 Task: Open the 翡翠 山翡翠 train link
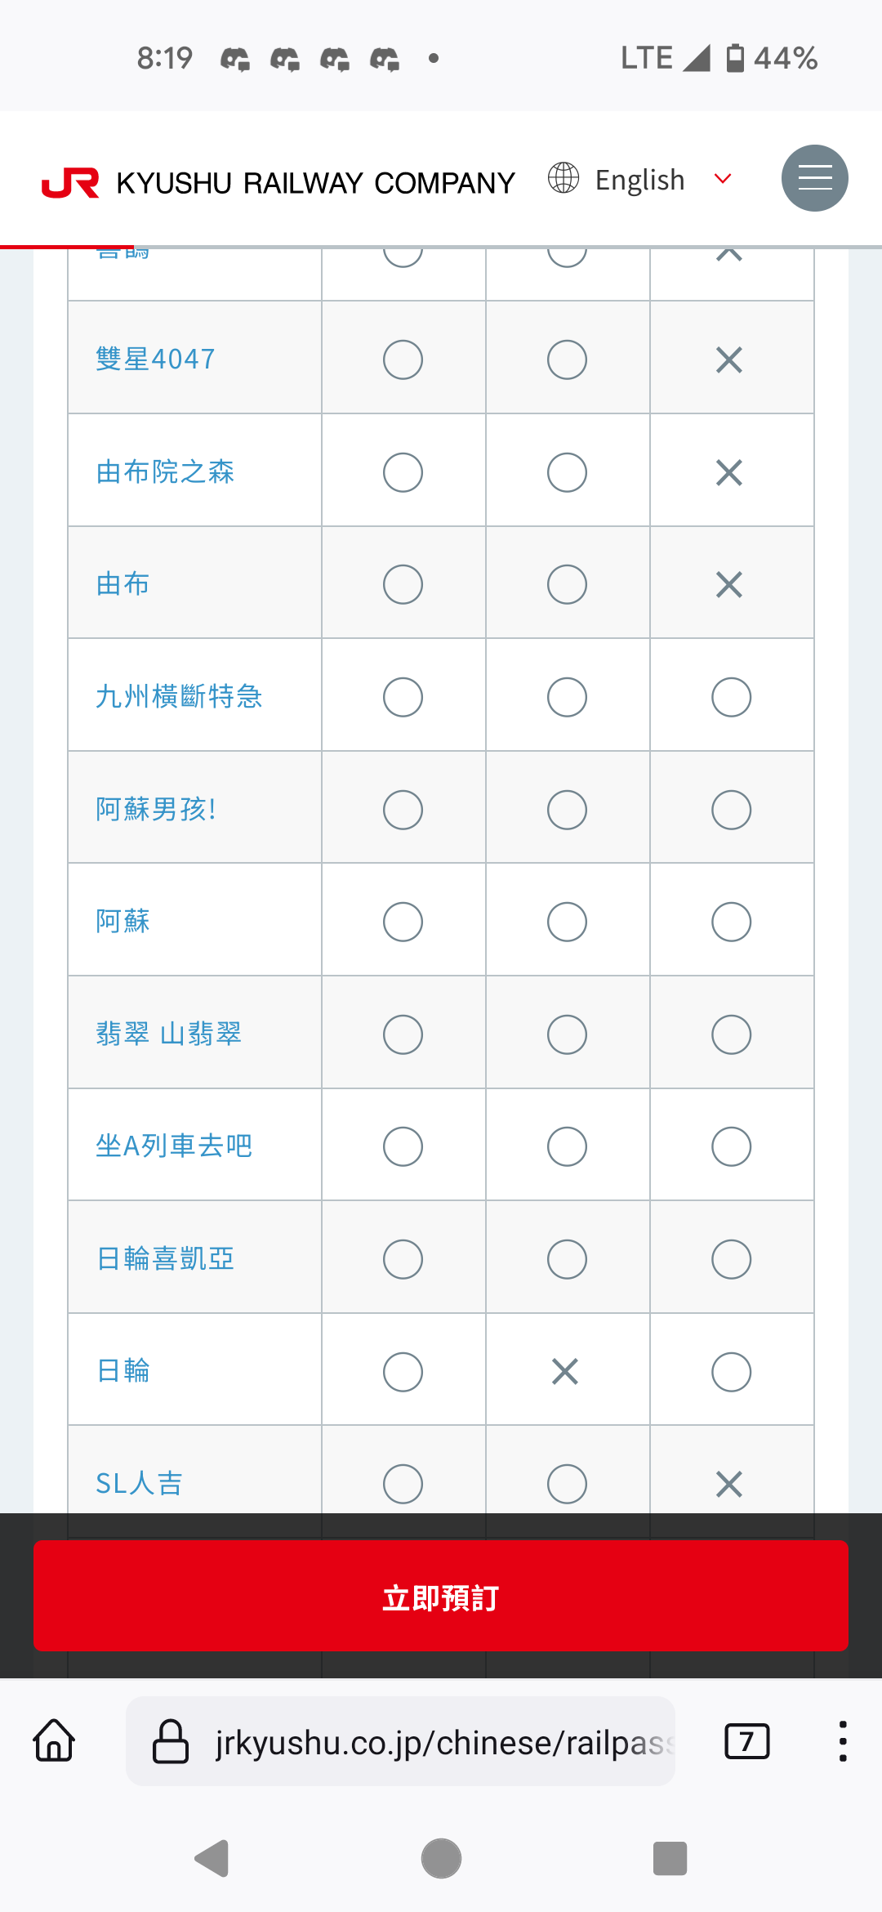coord(168,1034)
